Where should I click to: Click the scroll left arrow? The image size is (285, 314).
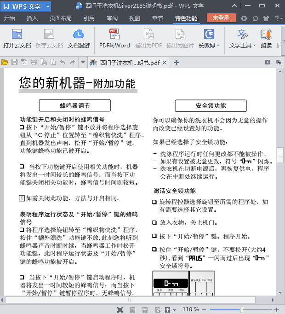[x=2, y=300]
